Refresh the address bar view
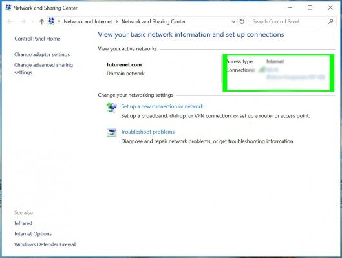 tap(242, 21)
